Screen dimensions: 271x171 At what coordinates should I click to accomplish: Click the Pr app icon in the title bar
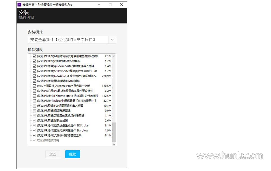[19, 5]
